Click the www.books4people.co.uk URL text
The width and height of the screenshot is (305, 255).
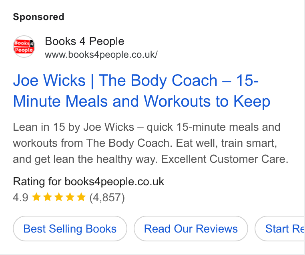pos(101,55)
